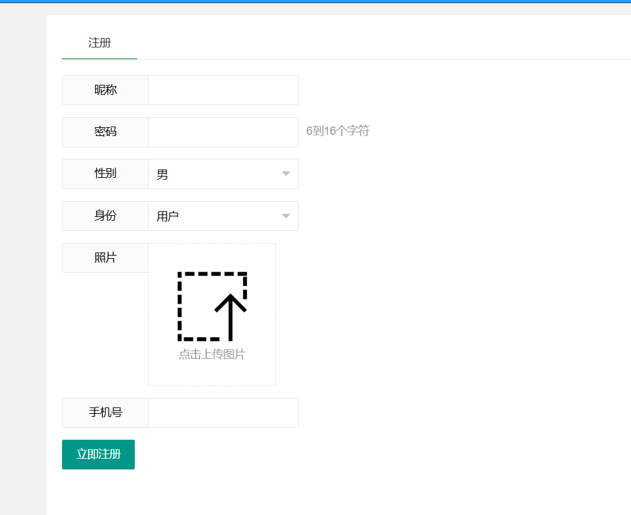This screenshot has width=631, height=515.
Task: Focus the 昵称 input field
Action: pos(223,90)
